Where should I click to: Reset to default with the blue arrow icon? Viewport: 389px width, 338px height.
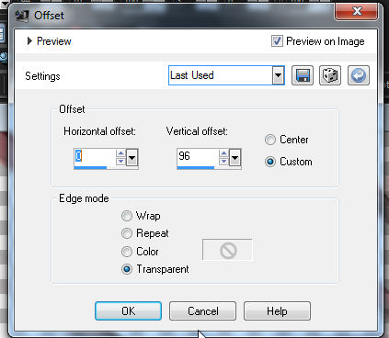pyautogui.click(x=359, y=75)
